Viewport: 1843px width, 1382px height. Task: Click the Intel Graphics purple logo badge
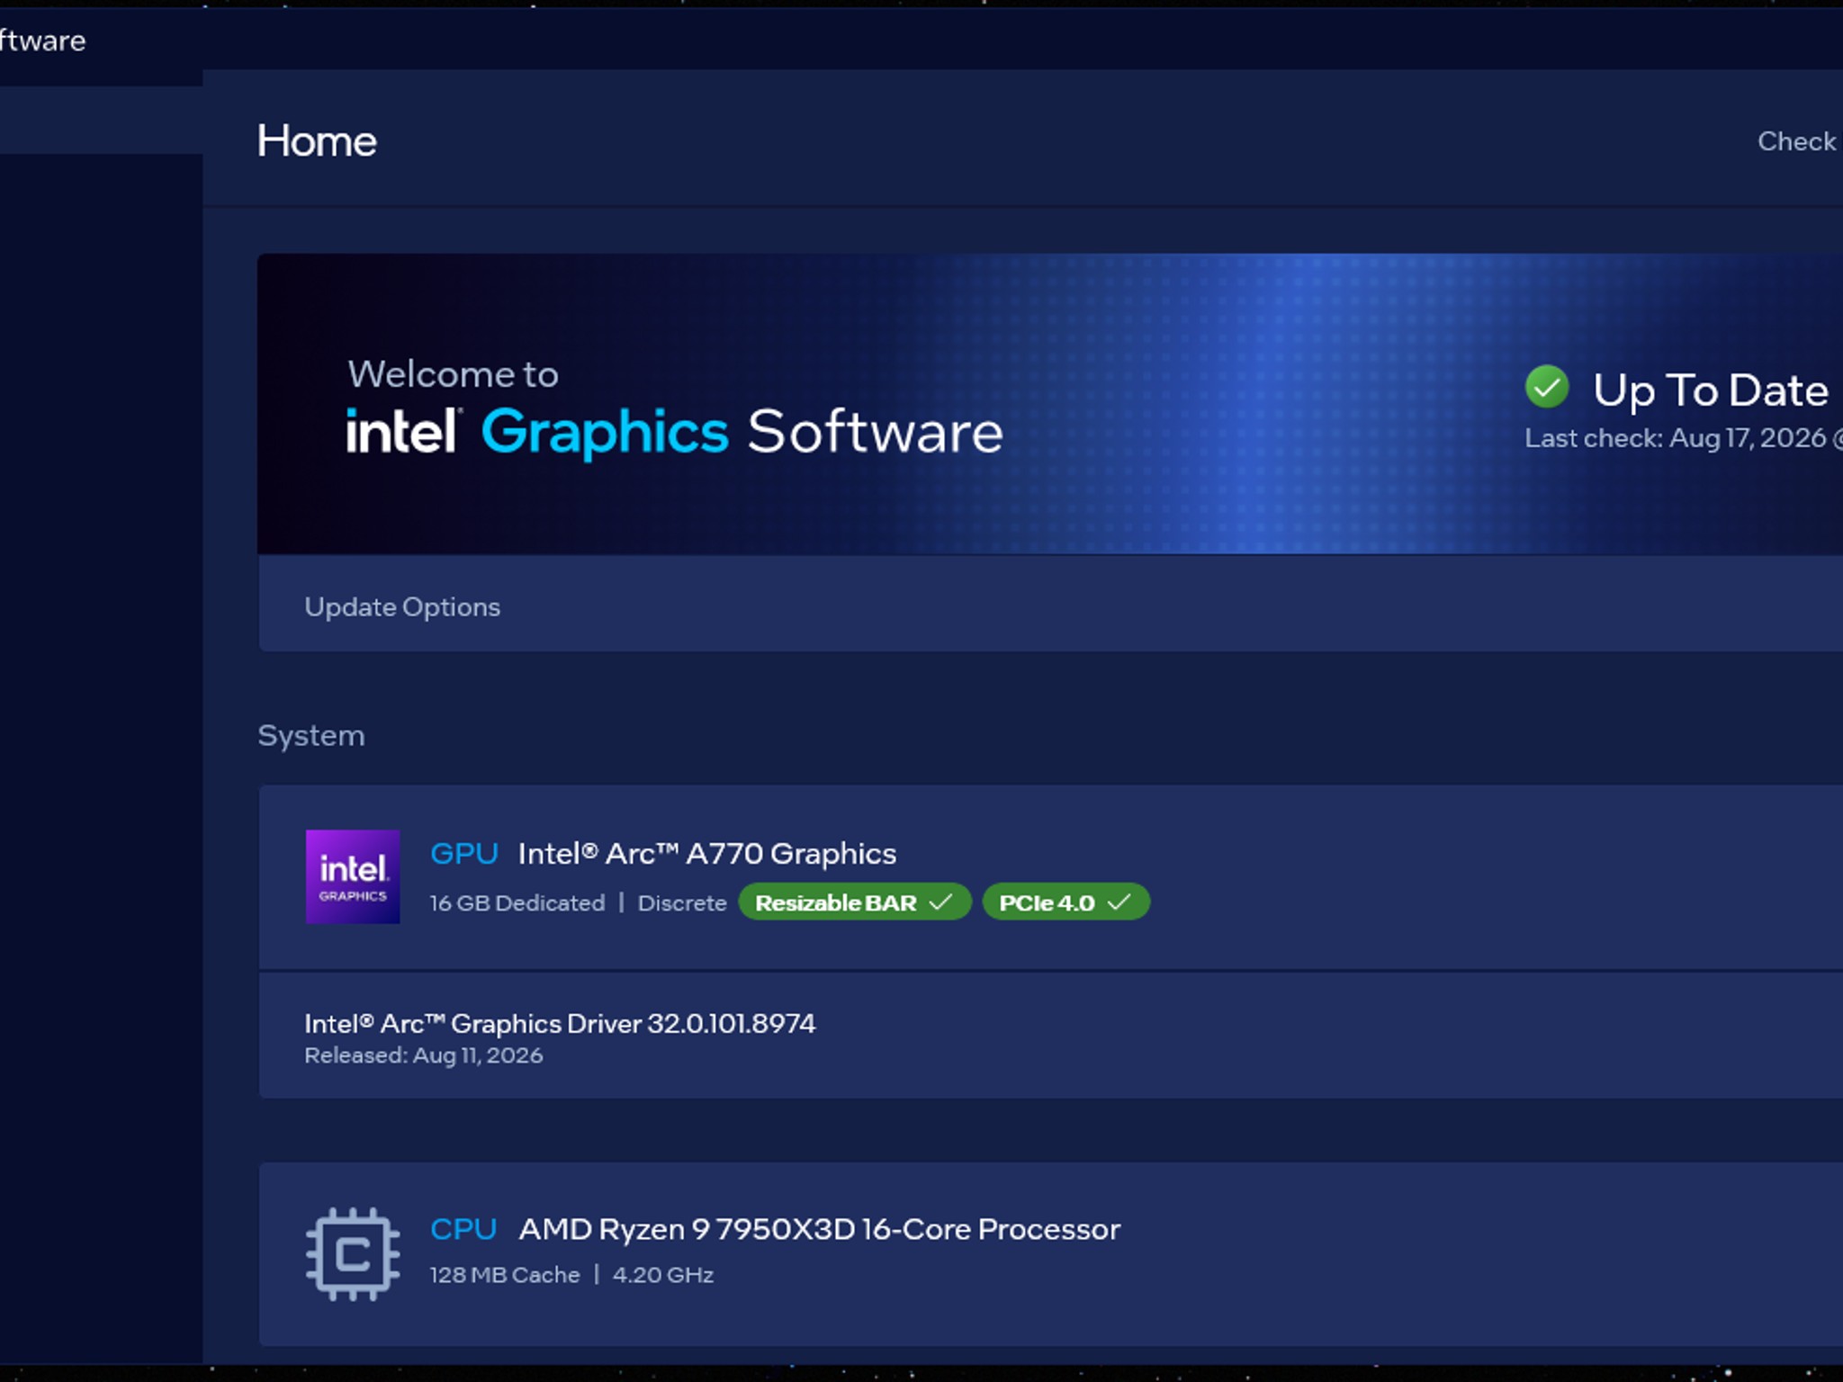[x=352, y=876]
